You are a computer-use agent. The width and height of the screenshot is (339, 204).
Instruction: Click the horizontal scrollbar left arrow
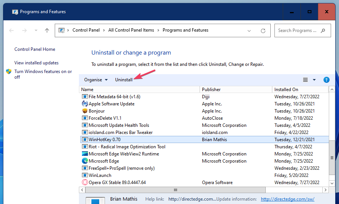[82, 190]
